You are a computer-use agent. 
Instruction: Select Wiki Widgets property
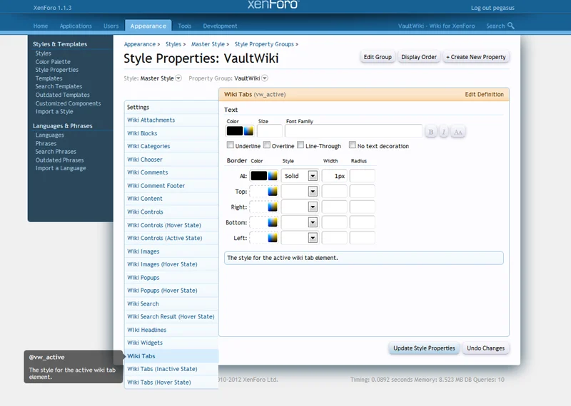(171, 343)
